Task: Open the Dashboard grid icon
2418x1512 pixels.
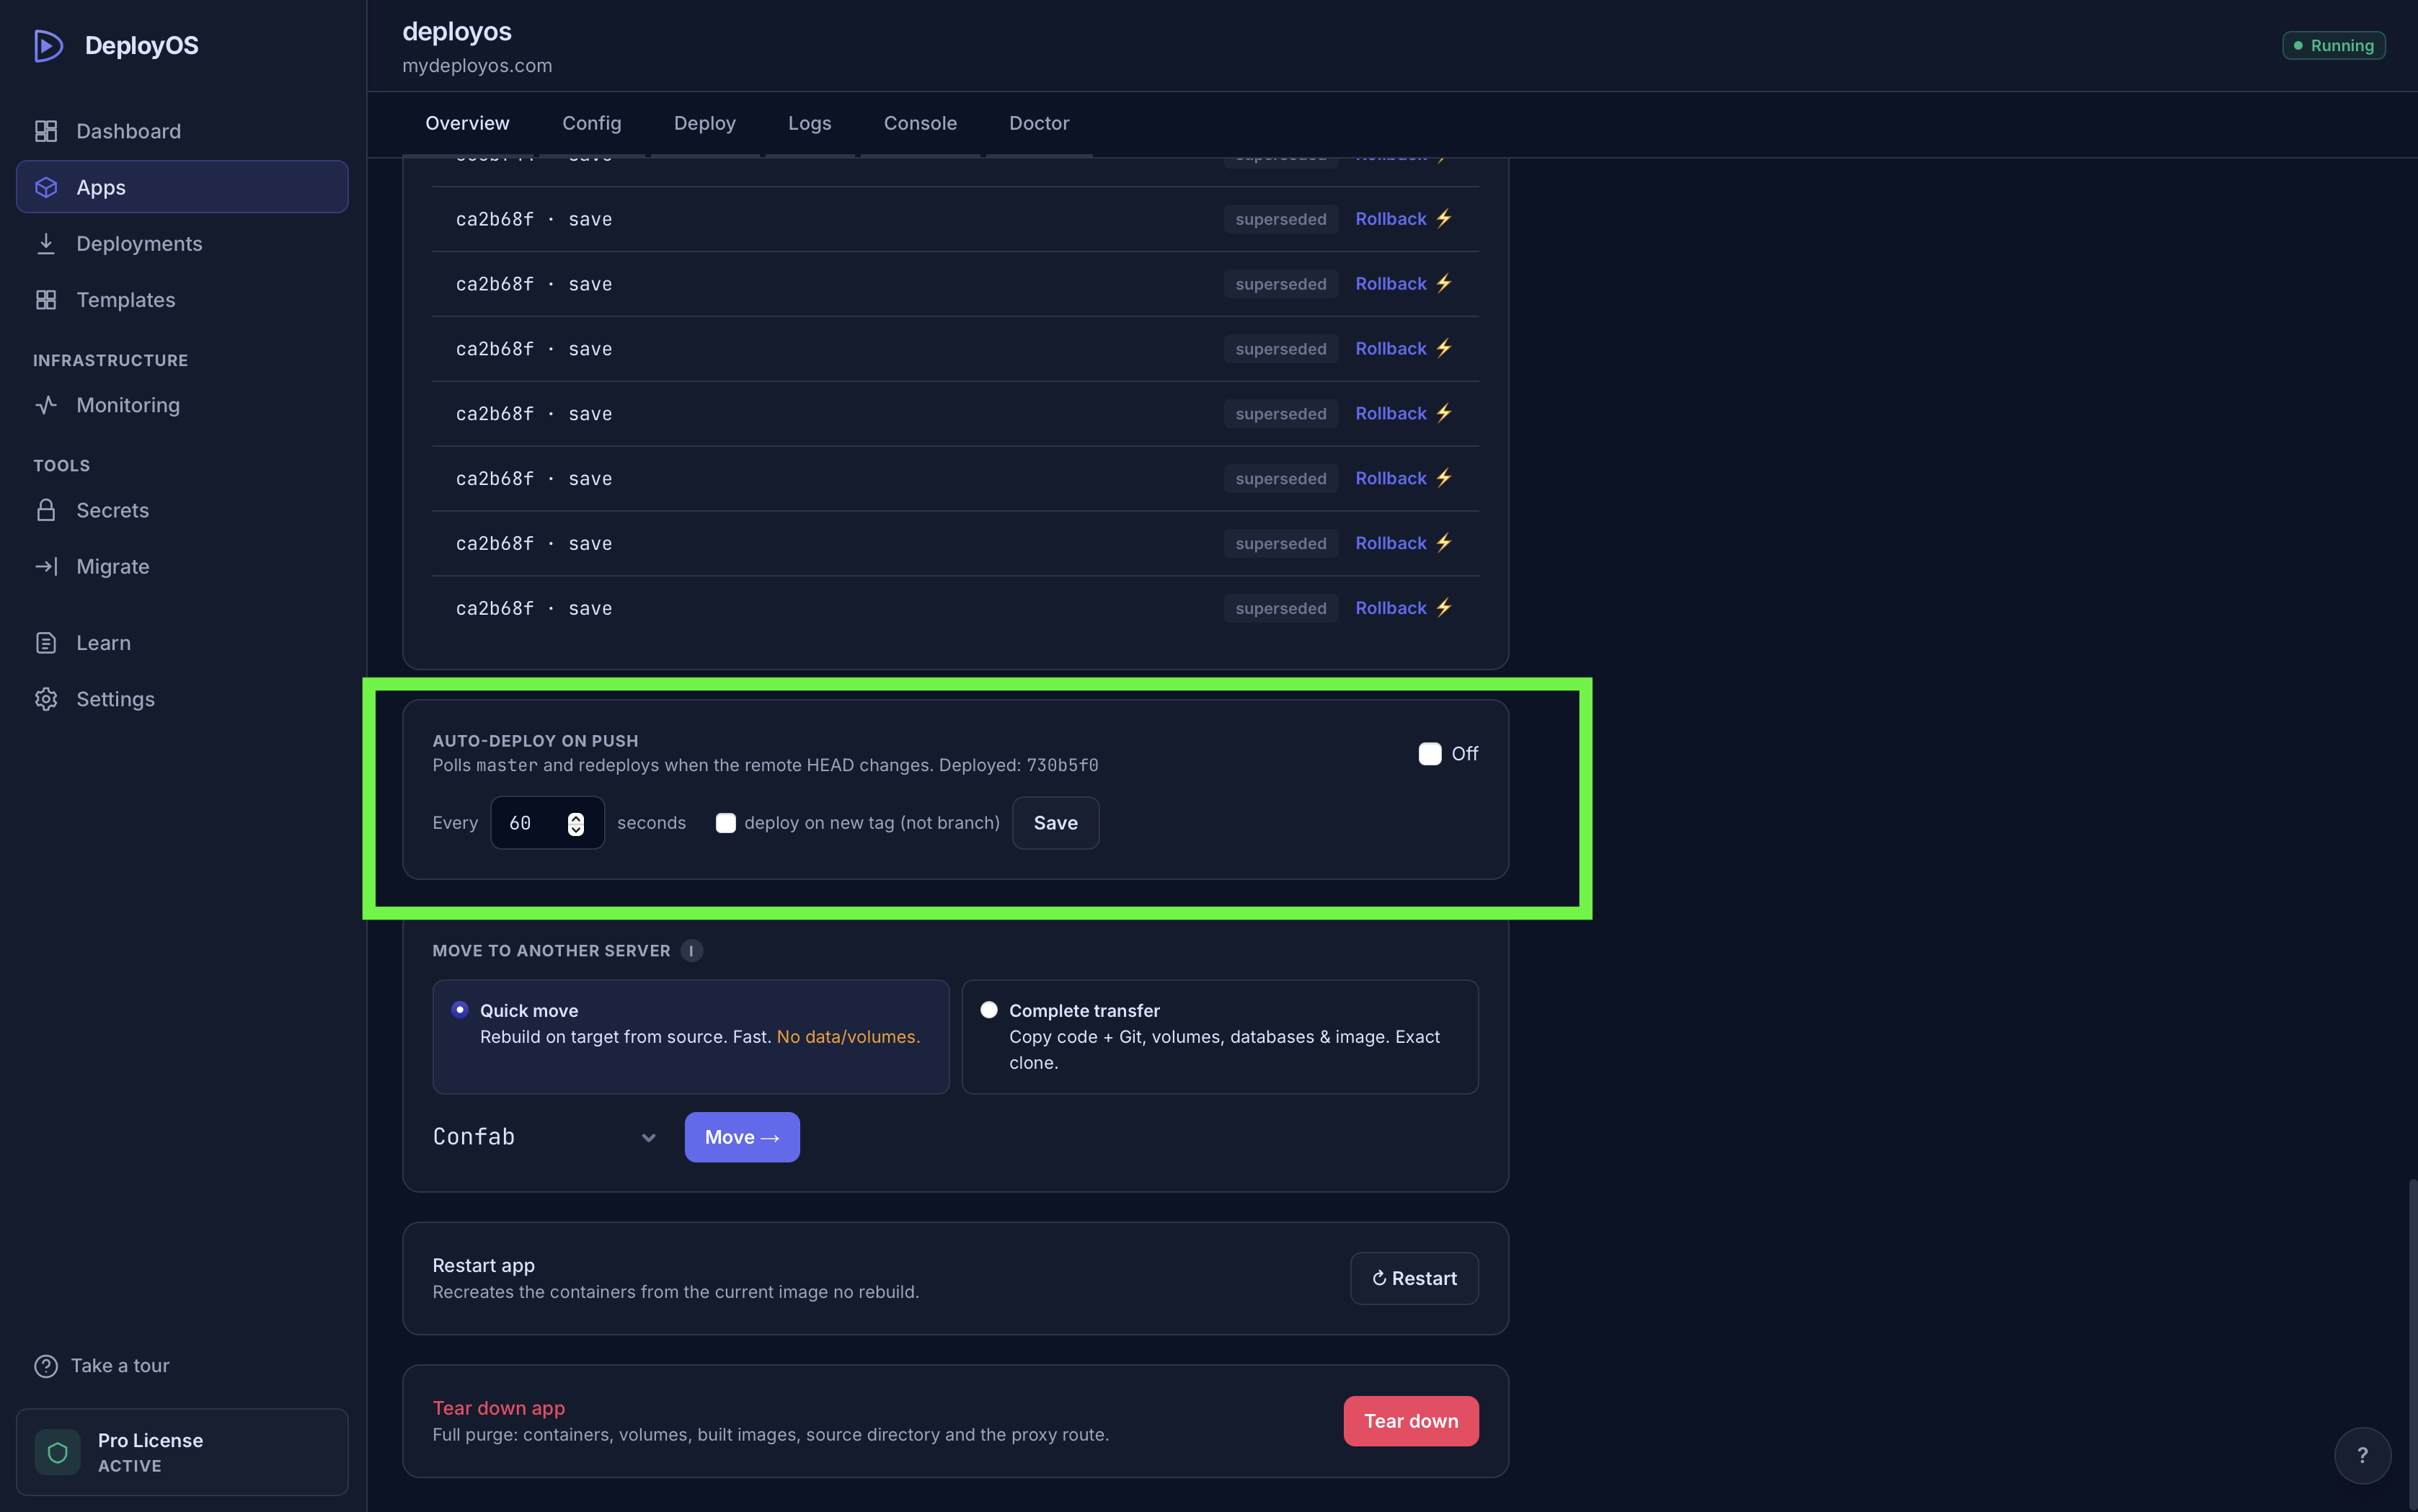Action: coord(46,131)
